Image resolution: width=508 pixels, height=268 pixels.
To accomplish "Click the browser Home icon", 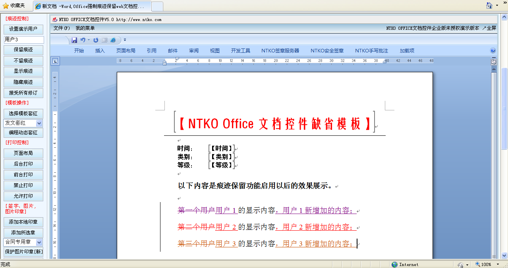I will pyautogui.click(x=490, y=6).
